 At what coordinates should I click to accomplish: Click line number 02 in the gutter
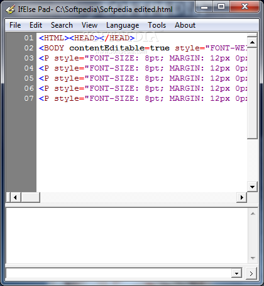(x=29, y=48)
